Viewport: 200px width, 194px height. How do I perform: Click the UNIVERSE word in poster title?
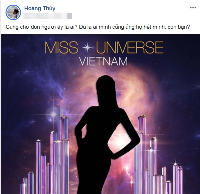point(130,47)
